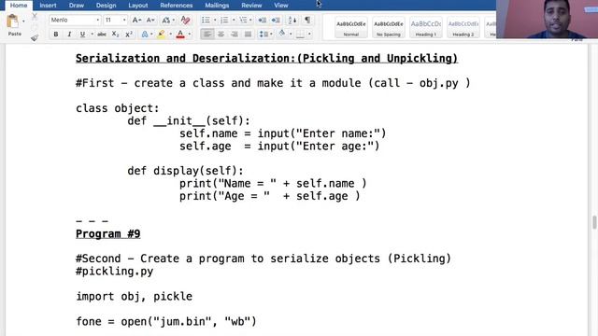Image resolution: width=598 pixels, height=336 pixels.
Task: Insert a bulleted list
Action: (x=206, y=20)
